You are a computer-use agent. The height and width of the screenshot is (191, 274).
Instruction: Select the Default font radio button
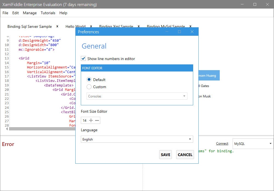coord(89,79)
